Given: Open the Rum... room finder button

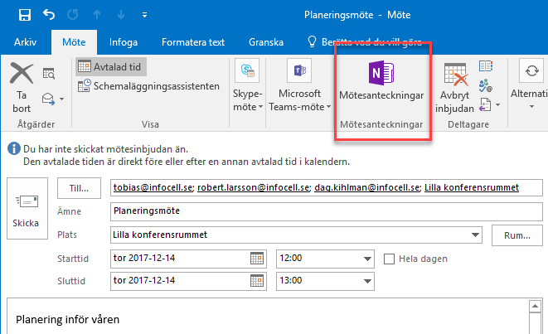Looking at the screenshot, I should (516, 235).
